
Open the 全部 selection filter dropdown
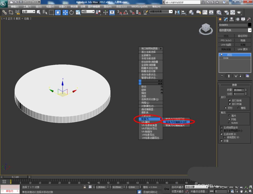pyautogui.click(x=28, y=12)
